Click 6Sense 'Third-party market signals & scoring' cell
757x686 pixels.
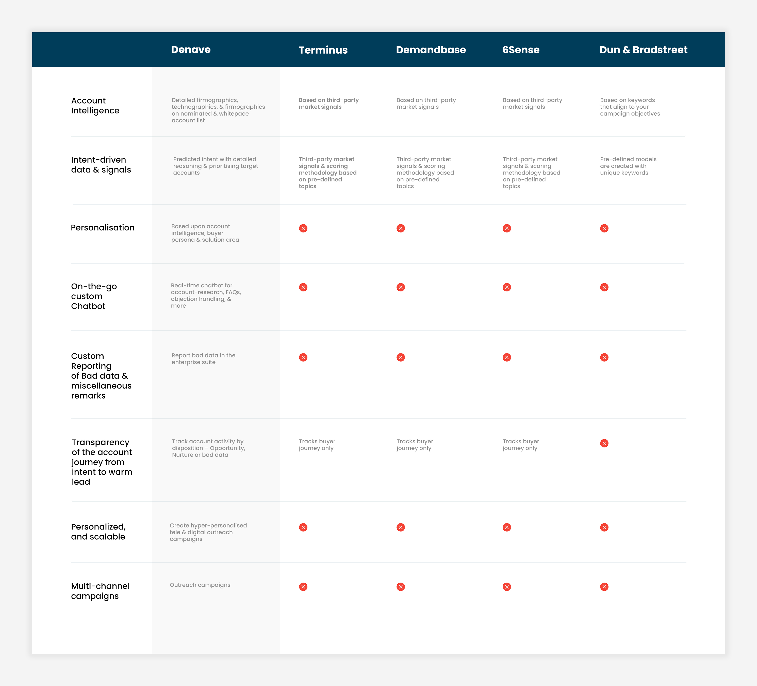[531, 173]
